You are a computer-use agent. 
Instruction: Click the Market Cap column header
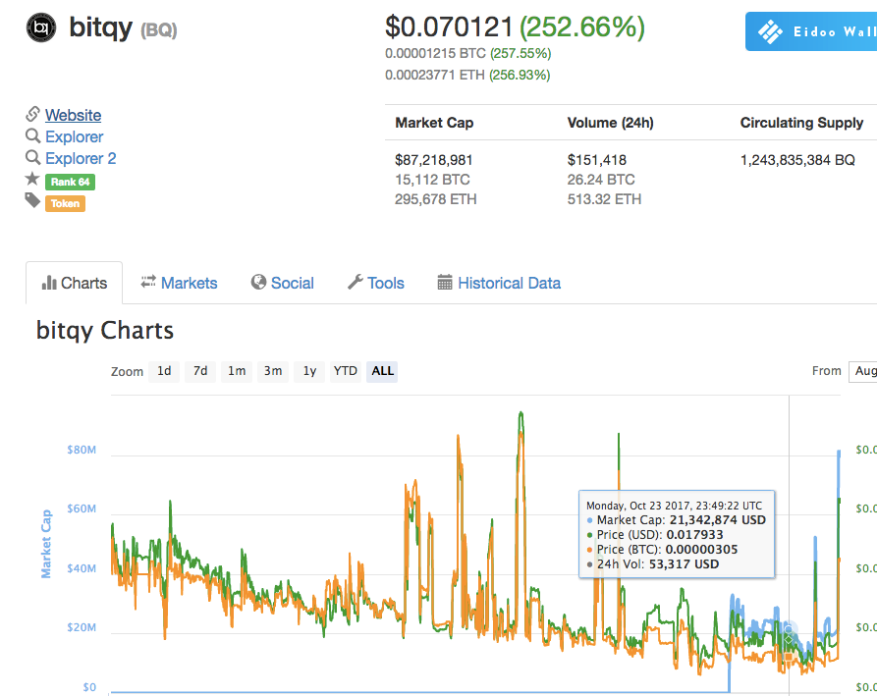pos(434,123)
